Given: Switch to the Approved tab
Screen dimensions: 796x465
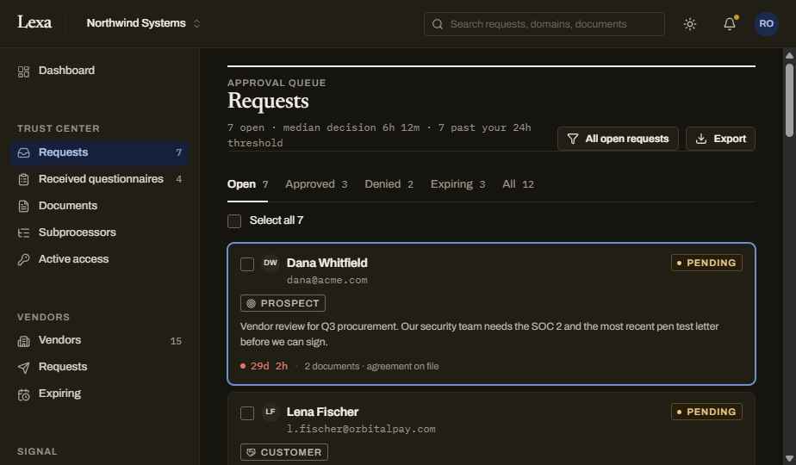Looking at the screenshot, I should (316, 184).
